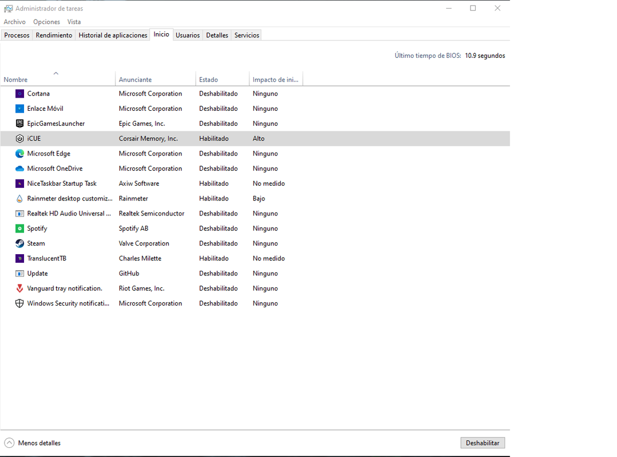Viewport: 617px width, 457px height.
Task: Click the iCUE Corsair icon
Action: (19, 138)
